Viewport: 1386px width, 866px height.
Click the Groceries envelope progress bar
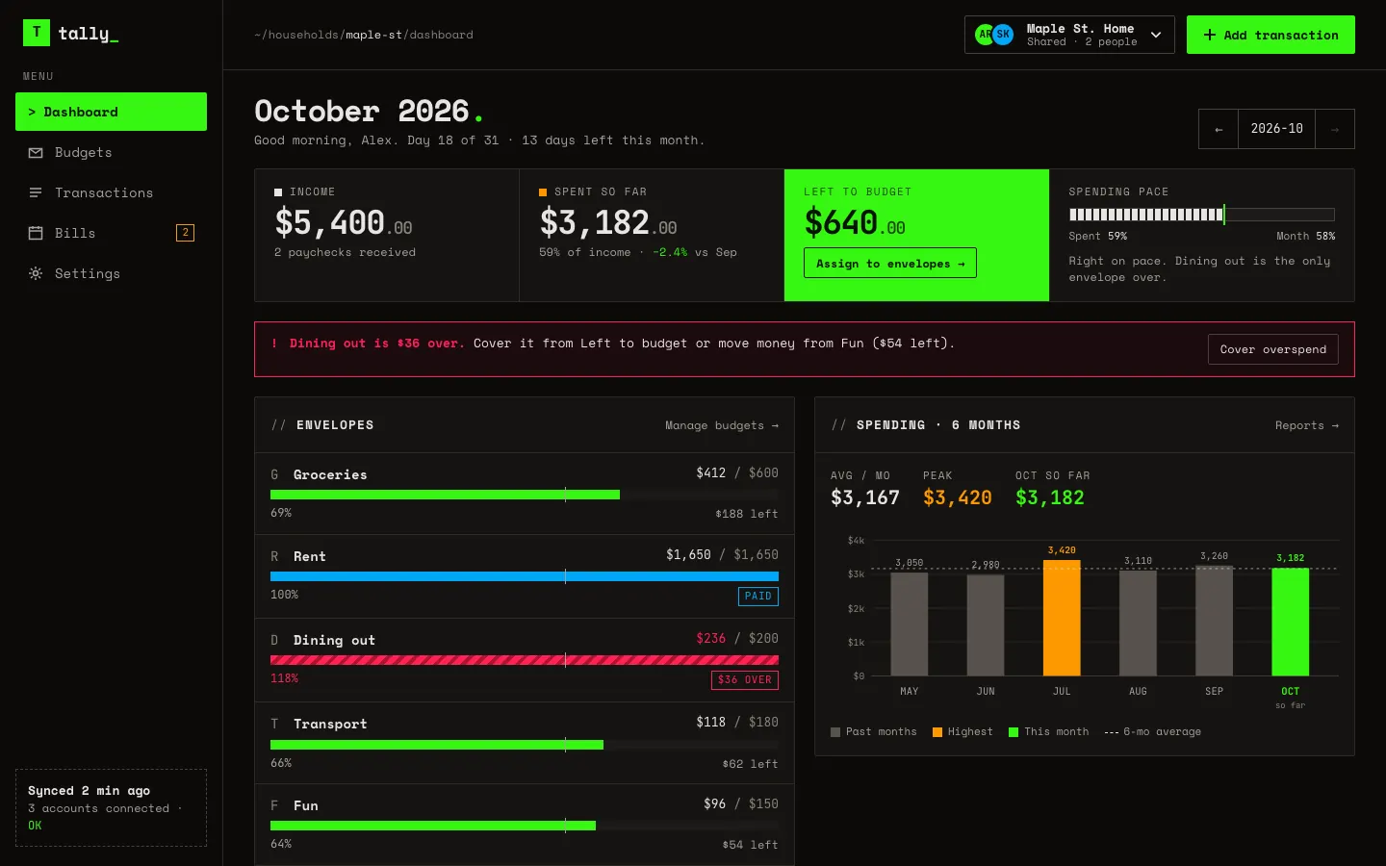[525, 495]
